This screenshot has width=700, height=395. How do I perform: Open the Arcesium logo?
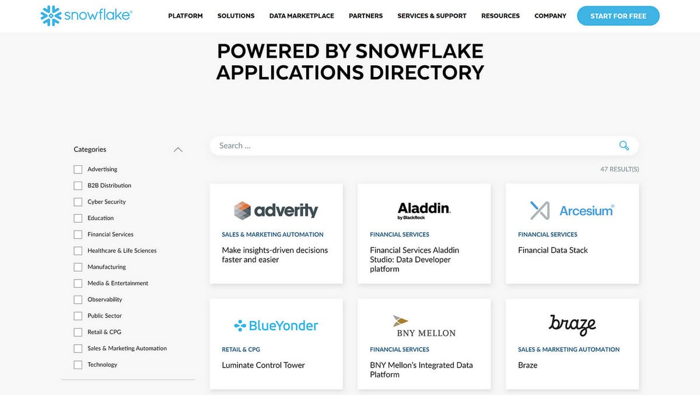tap(572, 211)
